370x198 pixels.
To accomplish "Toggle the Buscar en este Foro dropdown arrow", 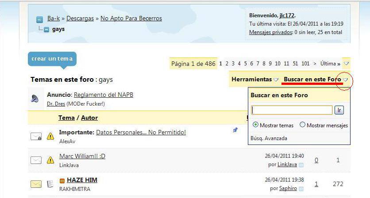I will pos(346,80).
